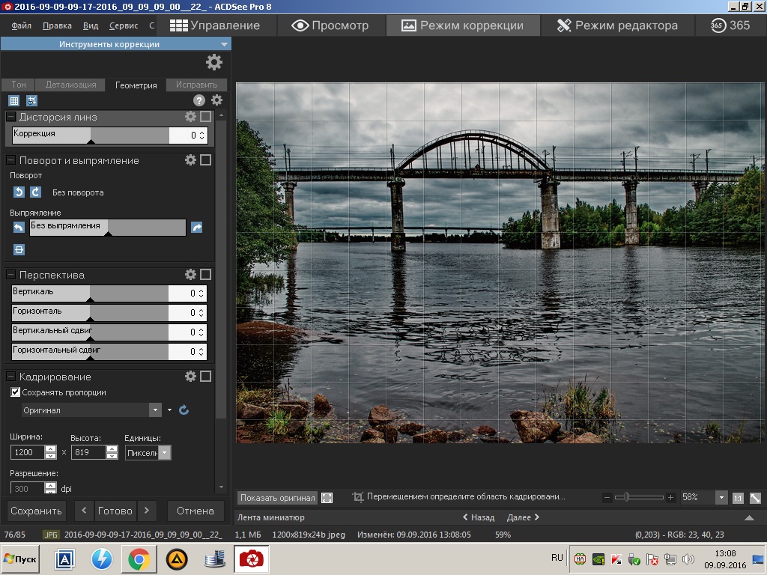Image resolution: width=767 pixels, height=575 pixels.
Task: Fit image to window icon
Action: 755,498
